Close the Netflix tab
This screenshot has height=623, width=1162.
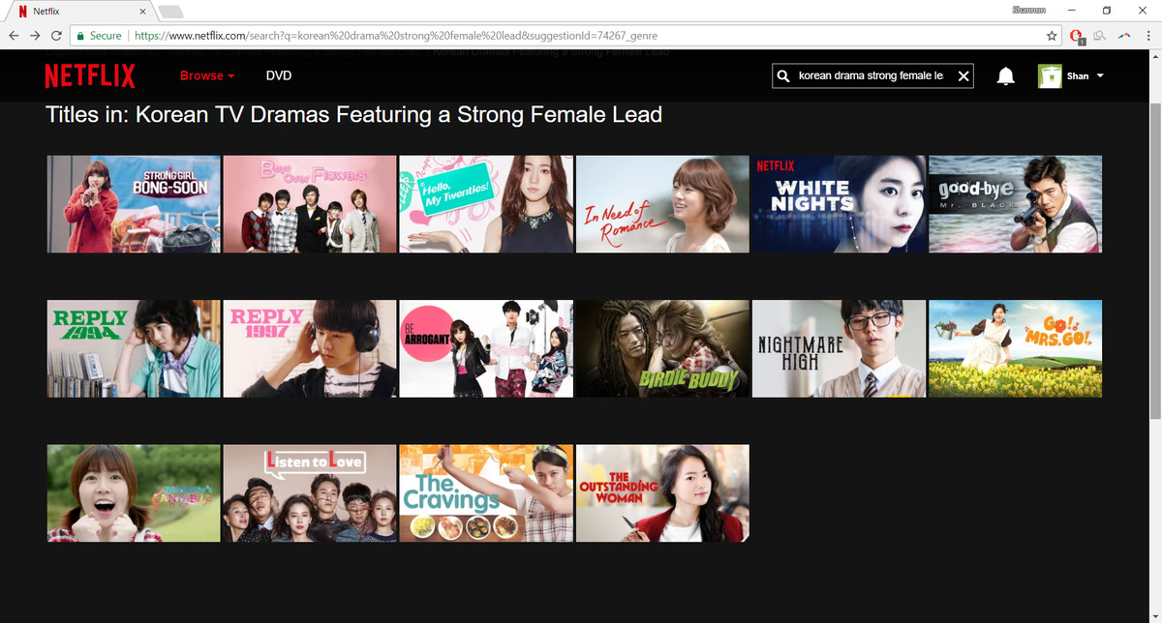(142, 12)
